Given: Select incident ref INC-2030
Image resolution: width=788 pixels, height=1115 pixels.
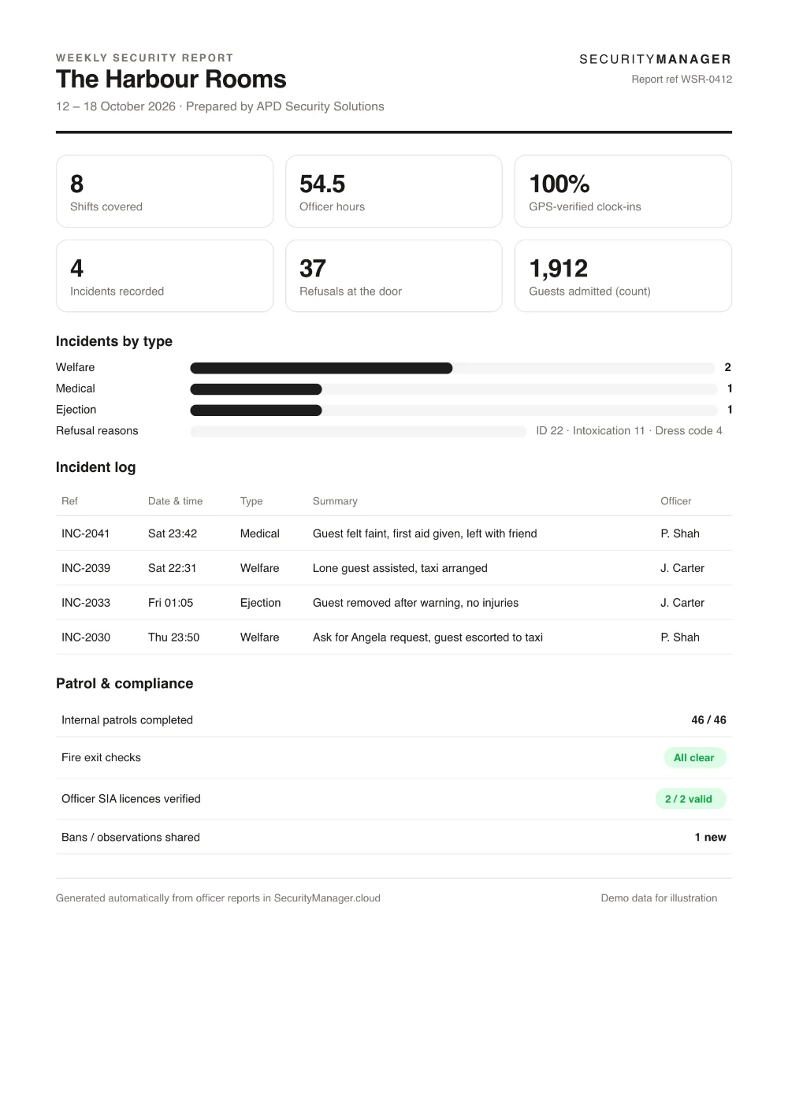Looking at the screenshot, I should (x=86, y=637).
